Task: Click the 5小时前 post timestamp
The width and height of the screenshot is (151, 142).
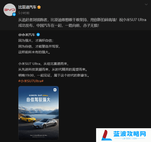Action: pos(24,13)
